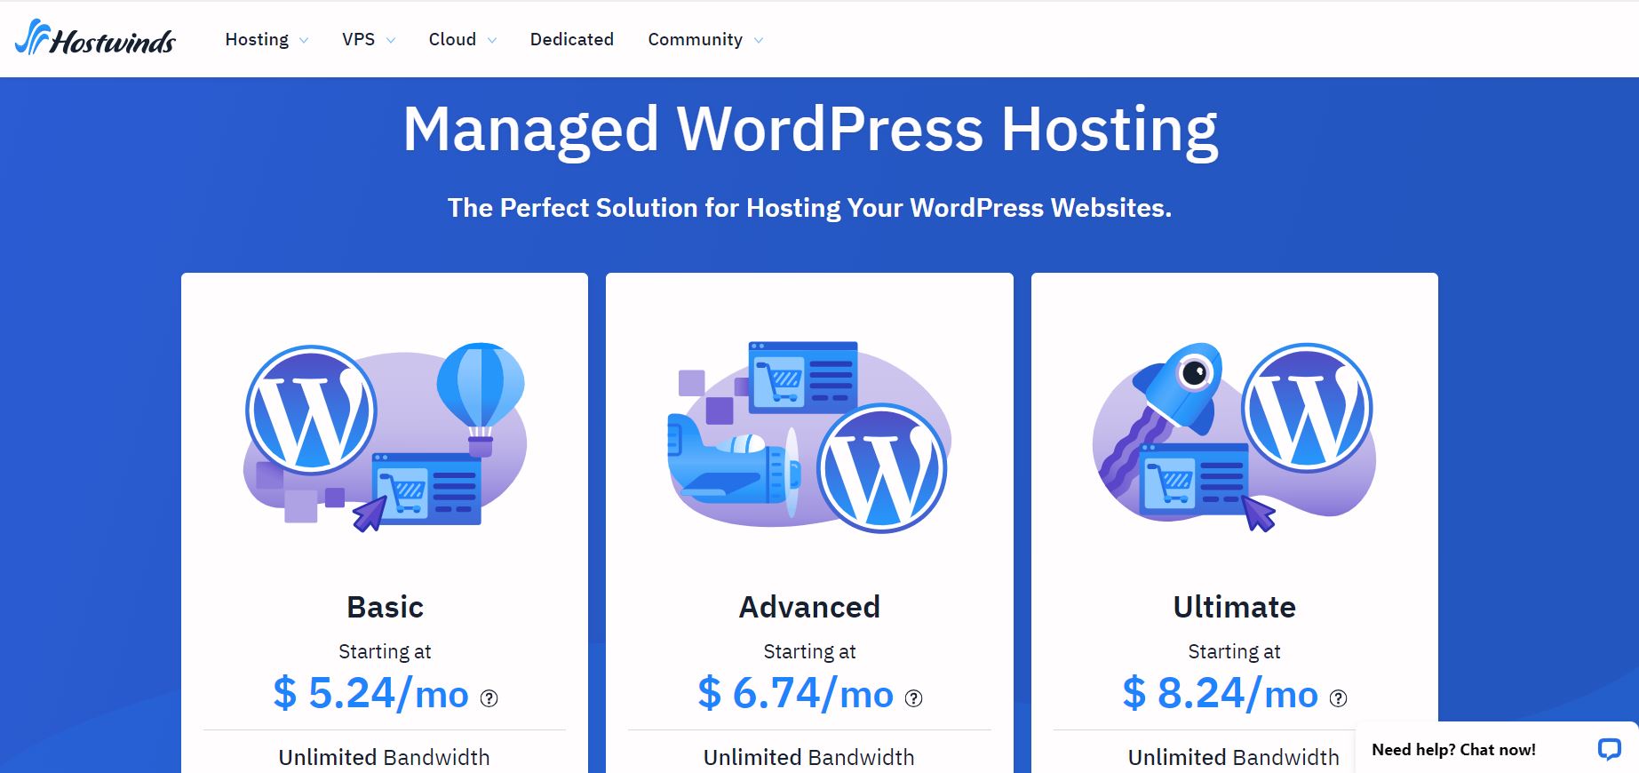
Task: Go to the Dedicated page
Action: (572, 39)
